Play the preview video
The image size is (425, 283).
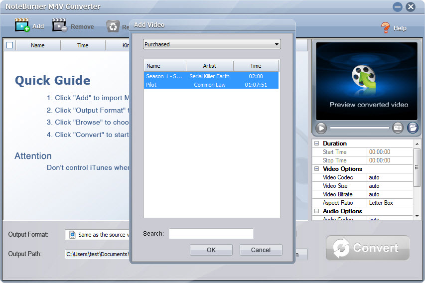click(321, 128)
